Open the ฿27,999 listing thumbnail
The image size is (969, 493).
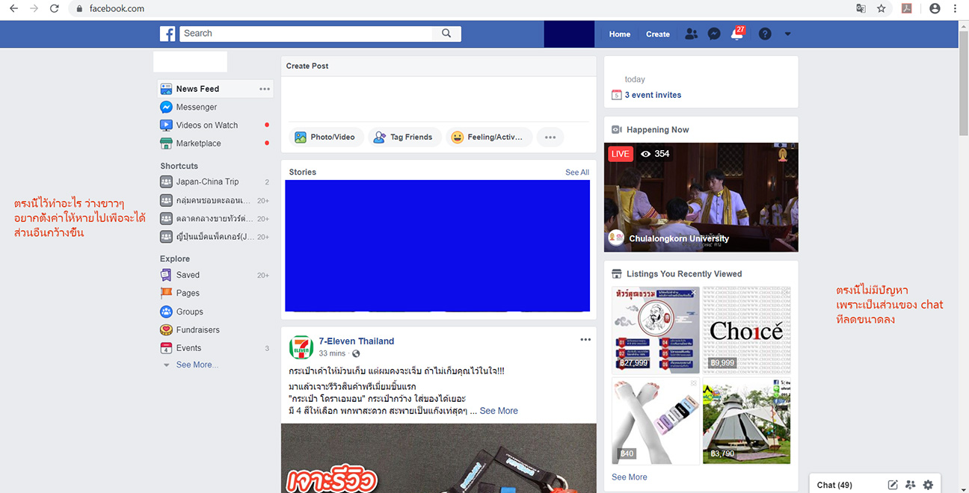(x=656, y=330)
